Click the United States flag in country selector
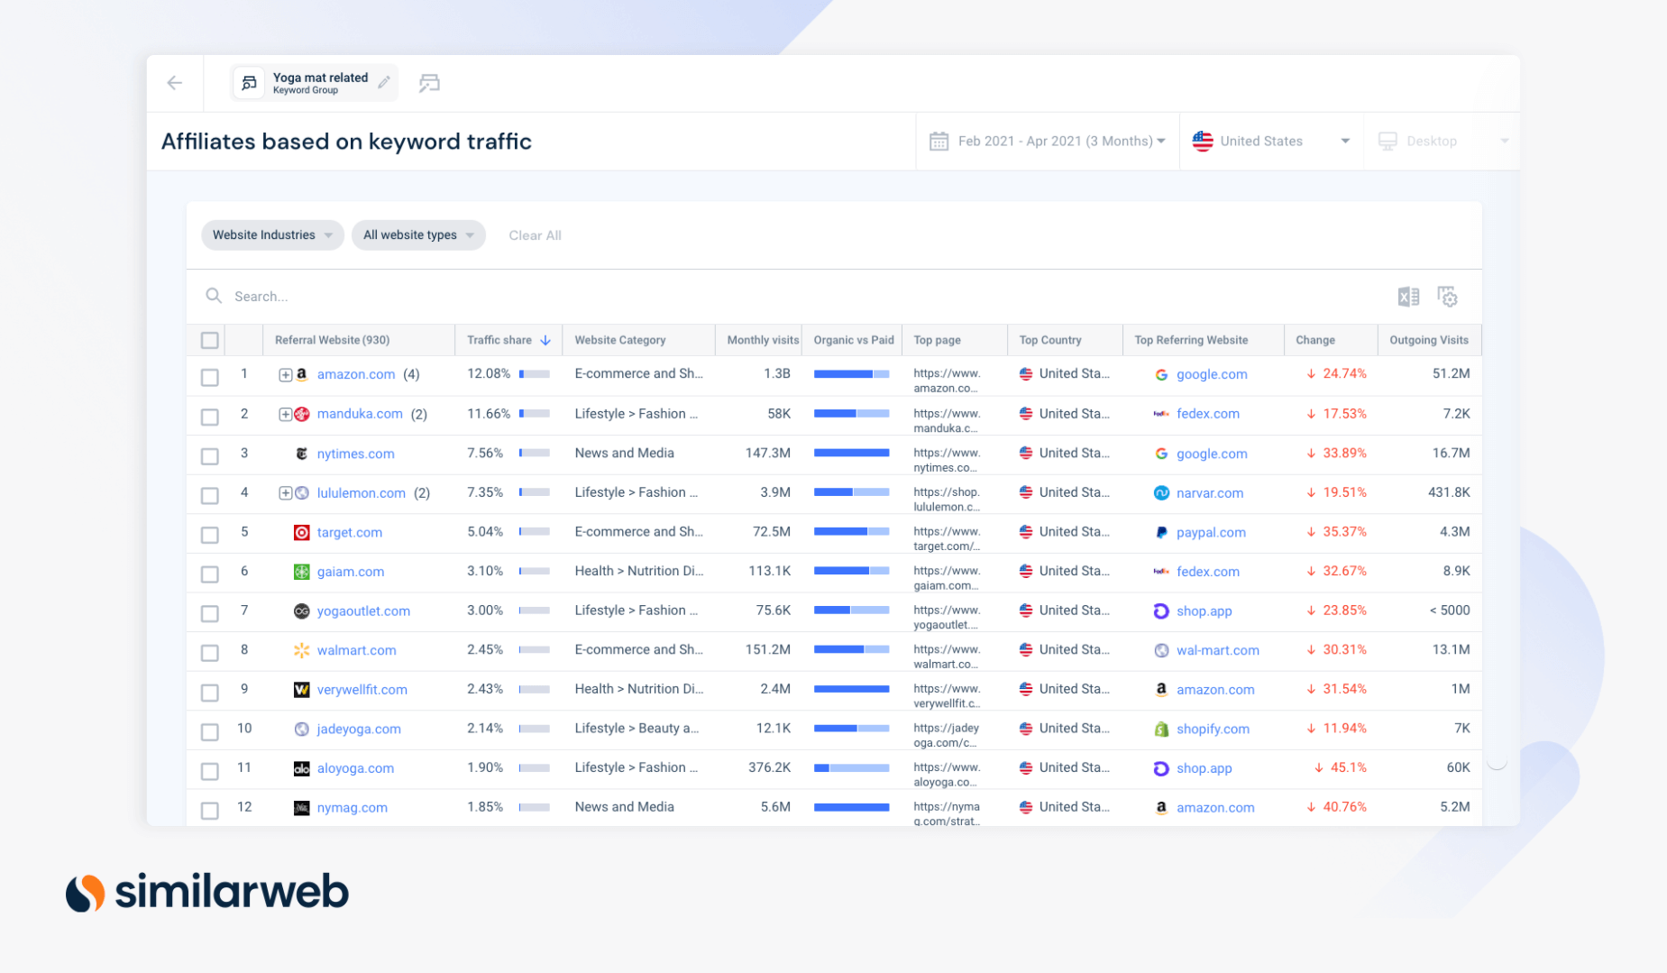 tap(1203, 142)
